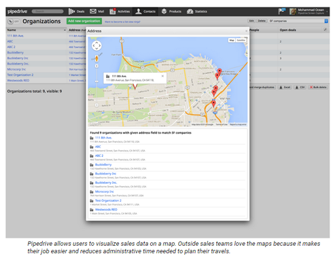Click the flag notifications icon
The height and width of the screenshot is (258, 335).
282,11
